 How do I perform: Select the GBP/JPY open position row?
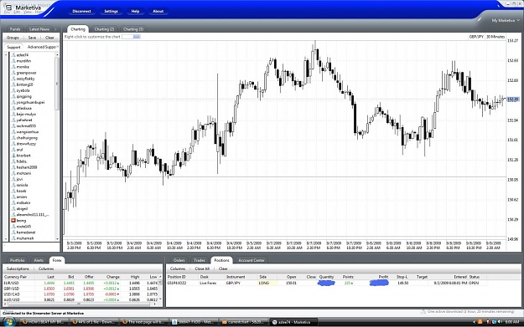326,283
